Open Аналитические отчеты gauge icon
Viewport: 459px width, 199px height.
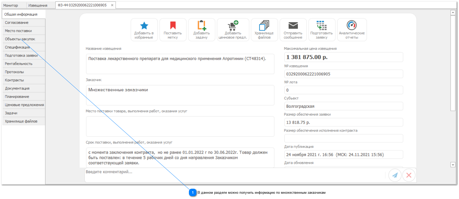click(352, 25)
